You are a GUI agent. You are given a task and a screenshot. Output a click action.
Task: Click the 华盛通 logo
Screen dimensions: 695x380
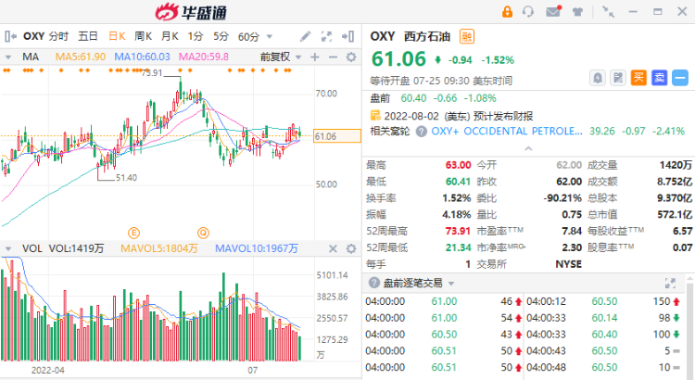click(191, 12)
